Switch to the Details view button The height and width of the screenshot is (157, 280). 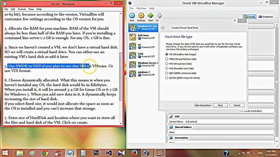click(250, 17)
